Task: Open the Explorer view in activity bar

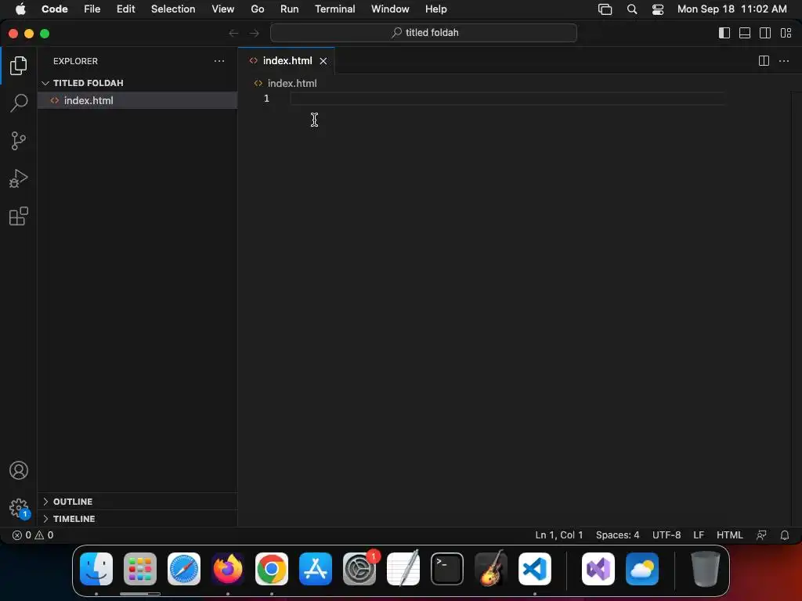Action: click(19, 66)
